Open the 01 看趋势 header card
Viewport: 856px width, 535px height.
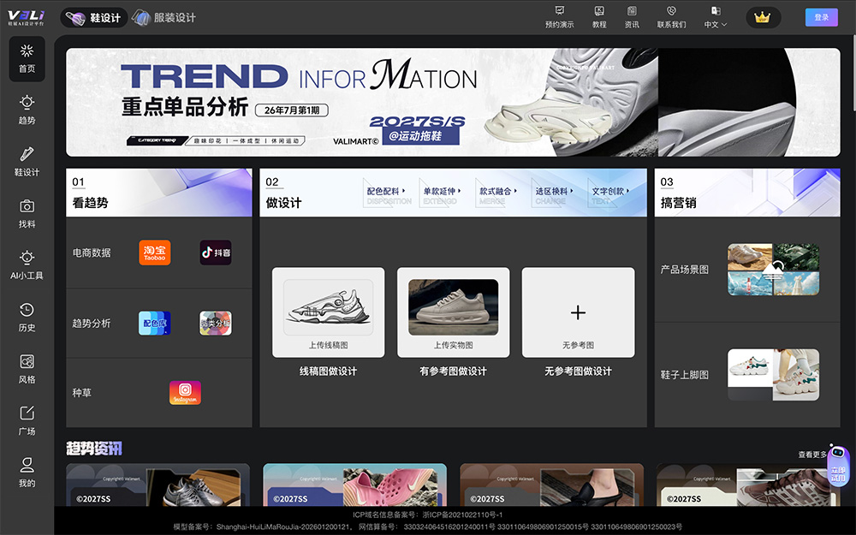159,192
